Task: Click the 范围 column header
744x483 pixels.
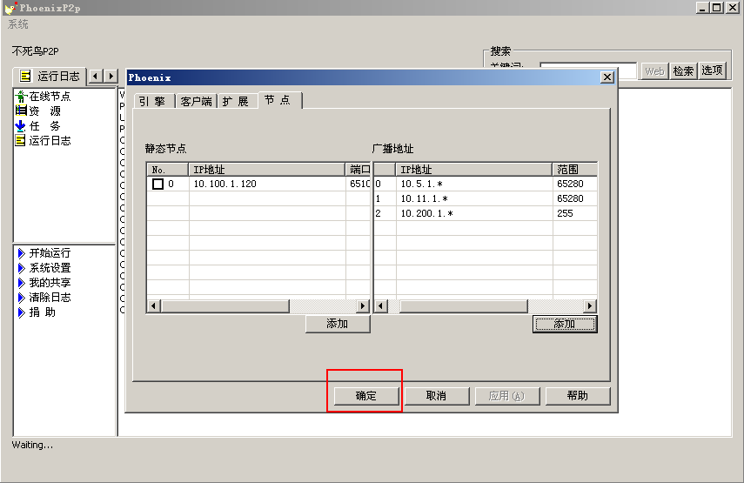Action: point(574,170)
